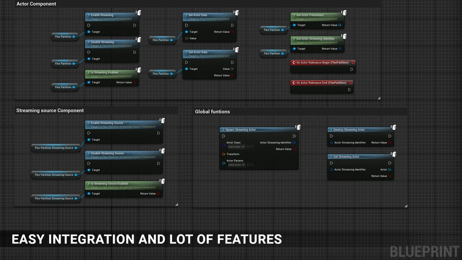Click the Value wildcard pin on Set Actor Data

coord(187,38)
